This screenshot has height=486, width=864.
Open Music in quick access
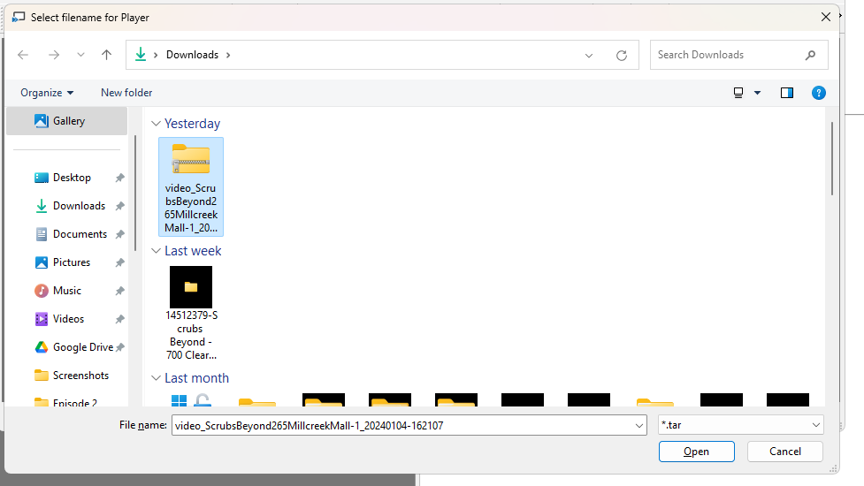coord(66,290)
